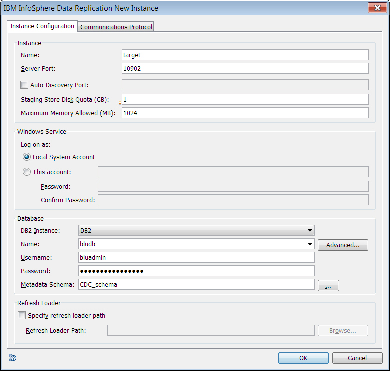Click the Server Port label

pyautogui.click(x=38, y=69)
